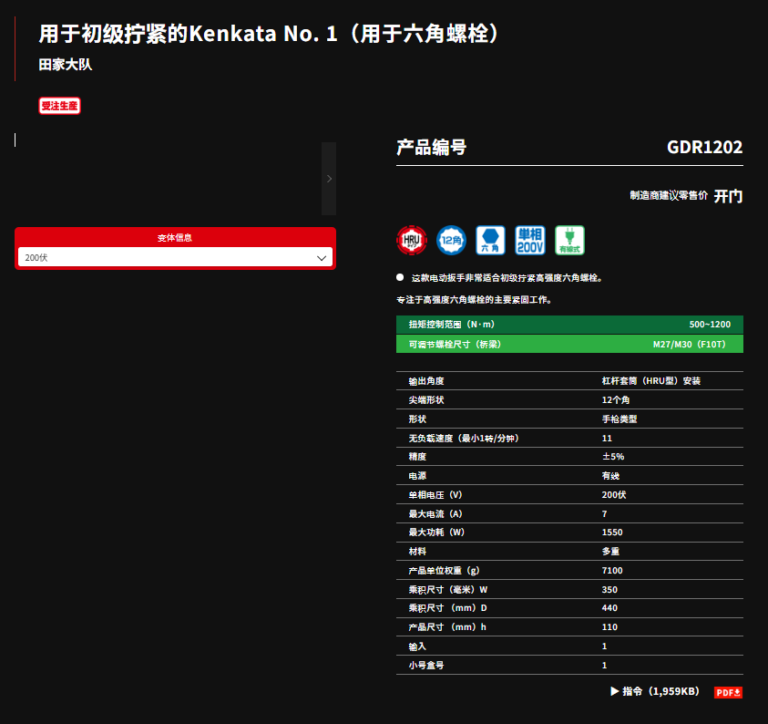Click the red HRU type badge icon
The height and width of the screenshot is (724, 768).
coord(412,240)
